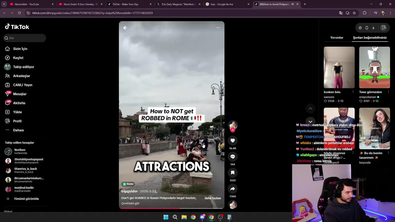Viewport: 395px width, 222px height.
Task: Unmute the TikTok video with speaker icon
Action: click(125, 28)
